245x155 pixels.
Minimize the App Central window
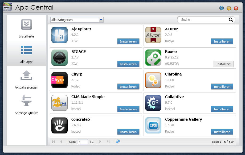pyautogui.click(x=229, y=8)
